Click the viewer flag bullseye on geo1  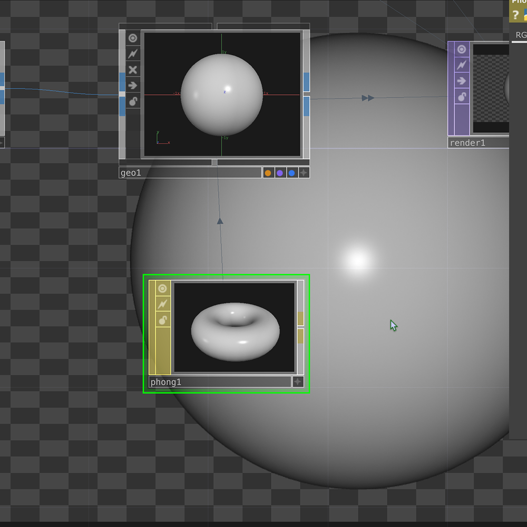(133, 38)
